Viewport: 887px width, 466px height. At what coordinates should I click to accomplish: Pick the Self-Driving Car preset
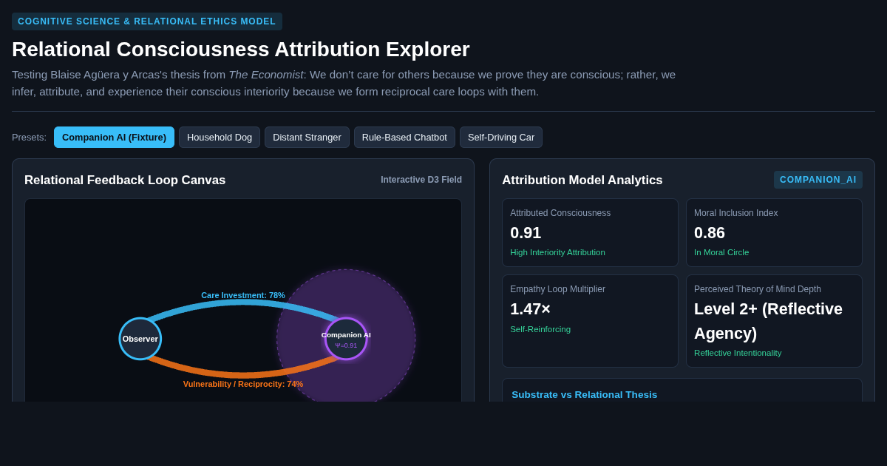[x=501, y=137]
